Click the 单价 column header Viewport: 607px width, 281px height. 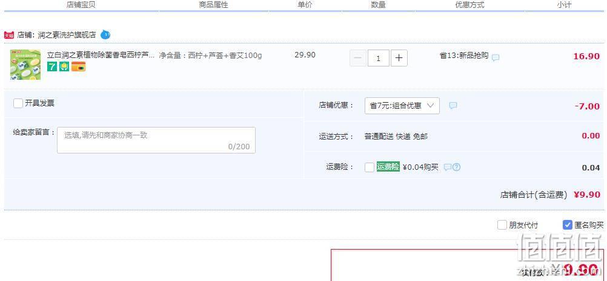pos(305,5)
